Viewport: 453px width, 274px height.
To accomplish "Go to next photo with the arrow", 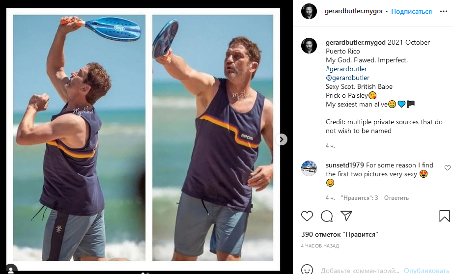I will point(282,139).
